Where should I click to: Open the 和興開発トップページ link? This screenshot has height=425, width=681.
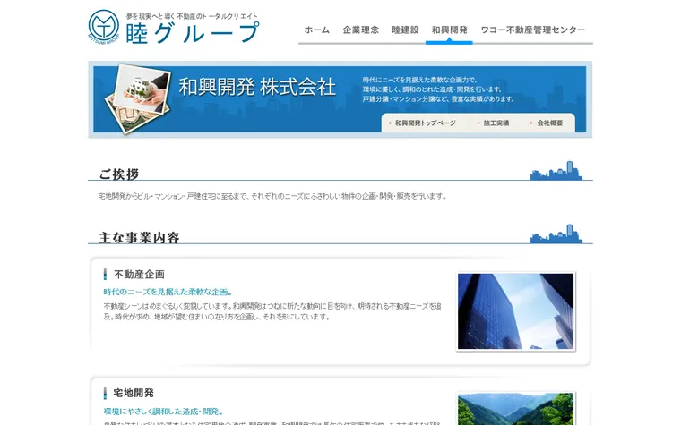point(426,123)
